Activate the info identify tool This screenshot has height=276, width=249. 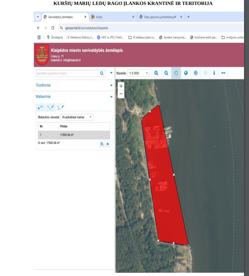coord(214,73)
